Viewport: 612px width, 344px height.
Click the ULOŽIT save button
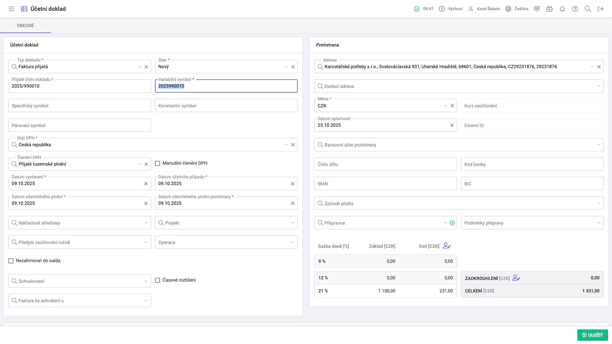(x=592, y=335)
